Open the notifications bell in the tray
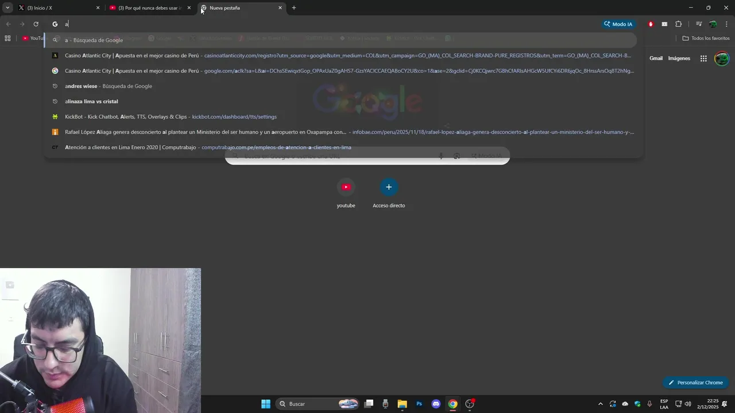This screenshot has width=735, height=413. pos(725,404)
